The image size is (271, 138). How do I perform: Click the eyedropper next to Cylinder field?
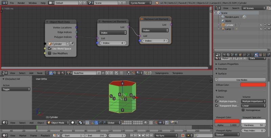click(x=72, y=44)
